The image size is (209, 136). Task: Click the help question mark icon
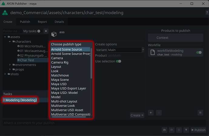(207, 13)
